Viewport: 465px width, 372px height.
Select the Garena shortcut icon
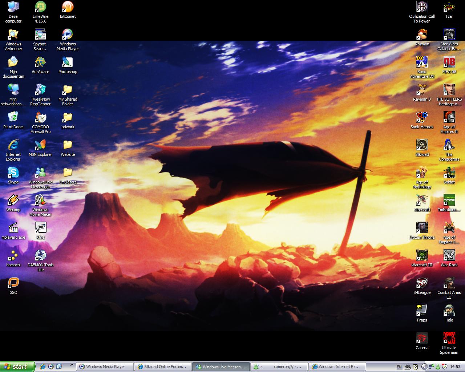[x=422, y=339]
